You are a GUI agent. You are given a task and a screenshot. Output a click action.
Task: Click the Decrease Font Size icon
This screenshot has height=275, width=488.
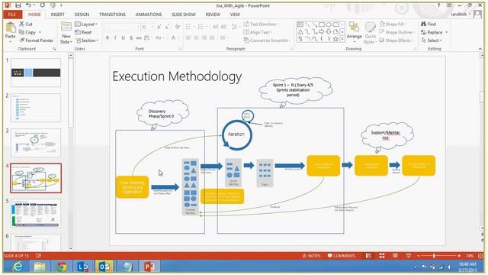click(x=167, y=27)
